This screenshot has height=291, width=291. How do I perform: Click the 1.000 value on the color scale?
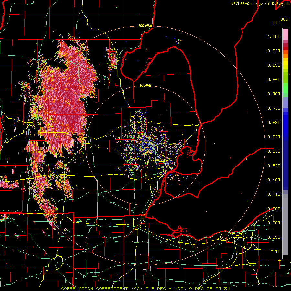[x=274, y=36]
